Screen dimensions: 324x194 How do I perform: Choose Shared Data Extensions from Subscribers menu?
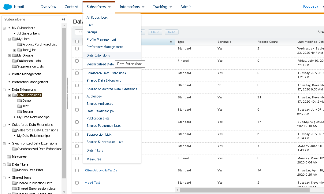(x=104, y=80)
